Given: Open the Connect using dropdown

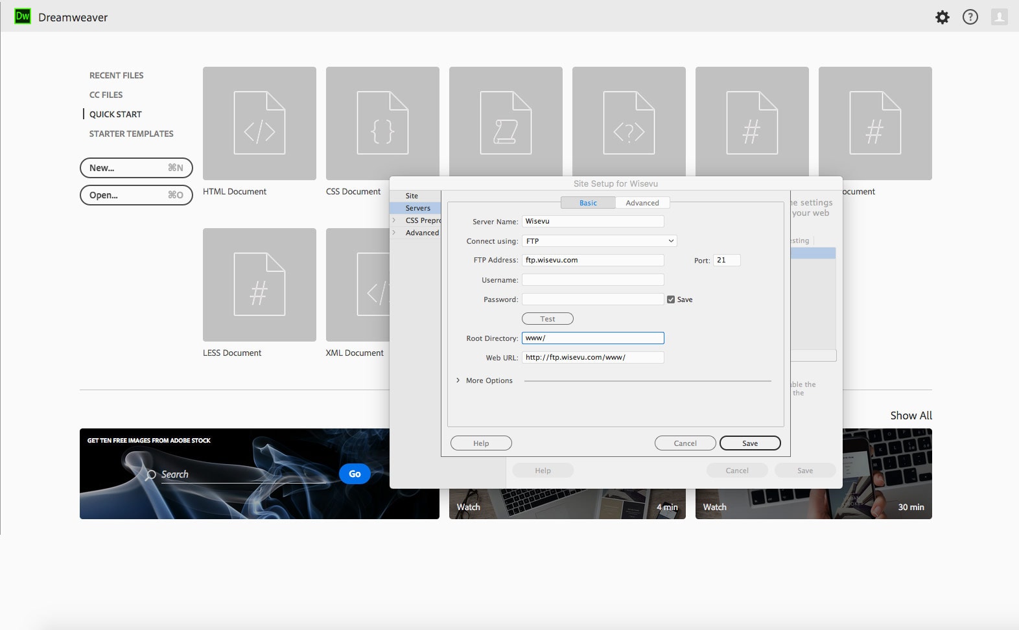Looking at the screenshot, I should coord(600,241).
